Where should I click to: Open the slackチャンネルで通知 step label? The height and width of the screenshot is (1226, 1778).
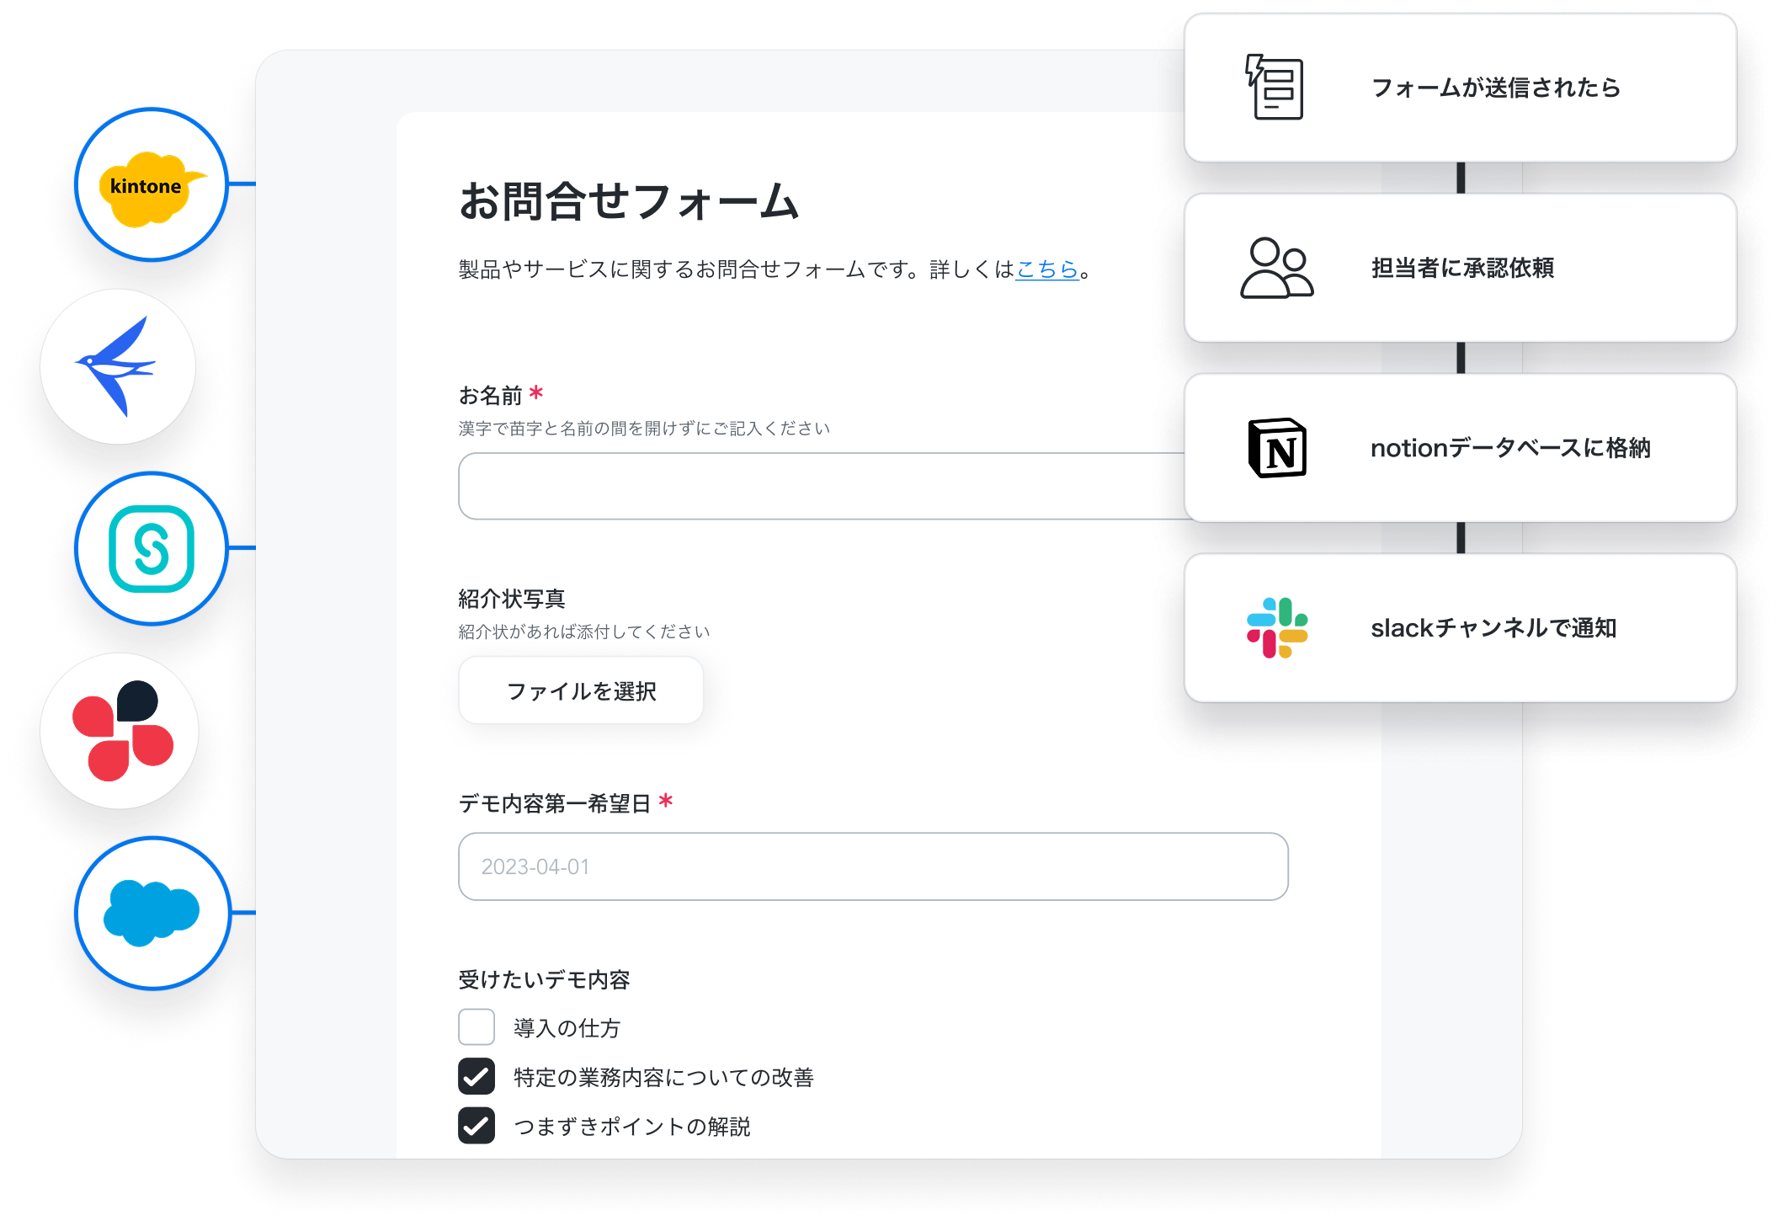pyautogui.click(x=1493, y=628)
